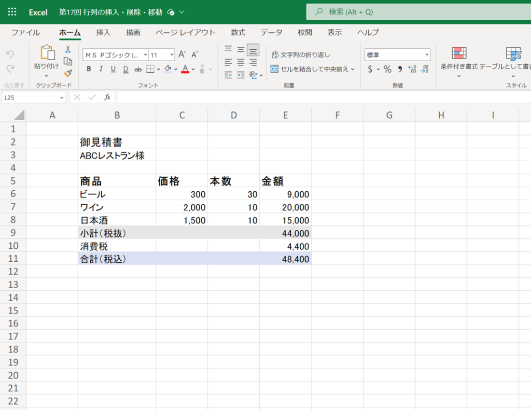Click the search box (検索)
The image size is (531, 410).
point(415,12)
